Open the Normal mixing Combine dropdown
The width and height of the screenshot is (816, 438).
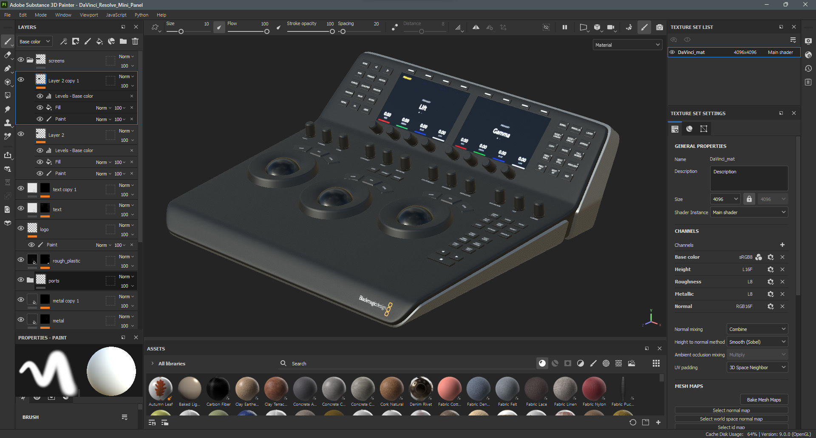pyautogui.click(x=757, y=329)
